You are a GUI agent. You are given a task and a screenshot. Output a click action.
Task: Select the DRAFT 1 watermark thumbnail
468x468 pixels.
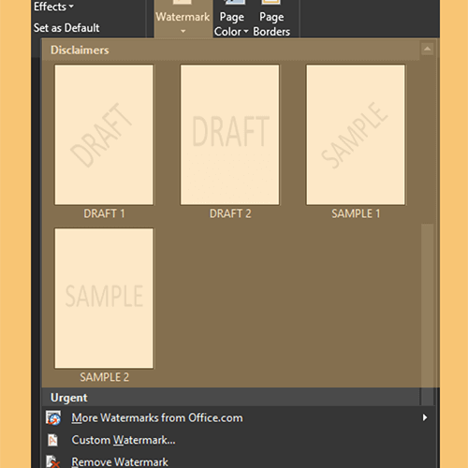(104, 135)
